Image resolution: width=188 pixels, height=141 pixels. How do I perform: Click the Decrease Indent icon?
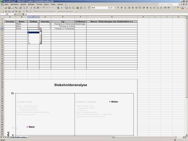click(x=165, y=8)
